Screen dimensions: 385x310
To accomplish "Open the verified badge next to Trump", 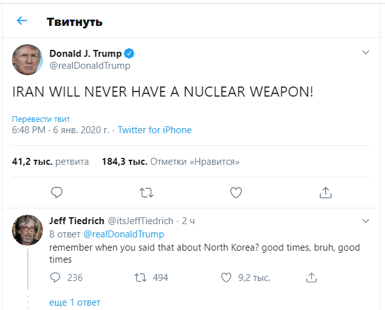I will tap(129, 54).
